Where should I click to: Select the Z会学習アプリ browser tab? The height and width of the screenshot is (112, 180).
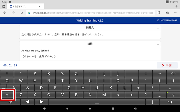click(25, 6)
